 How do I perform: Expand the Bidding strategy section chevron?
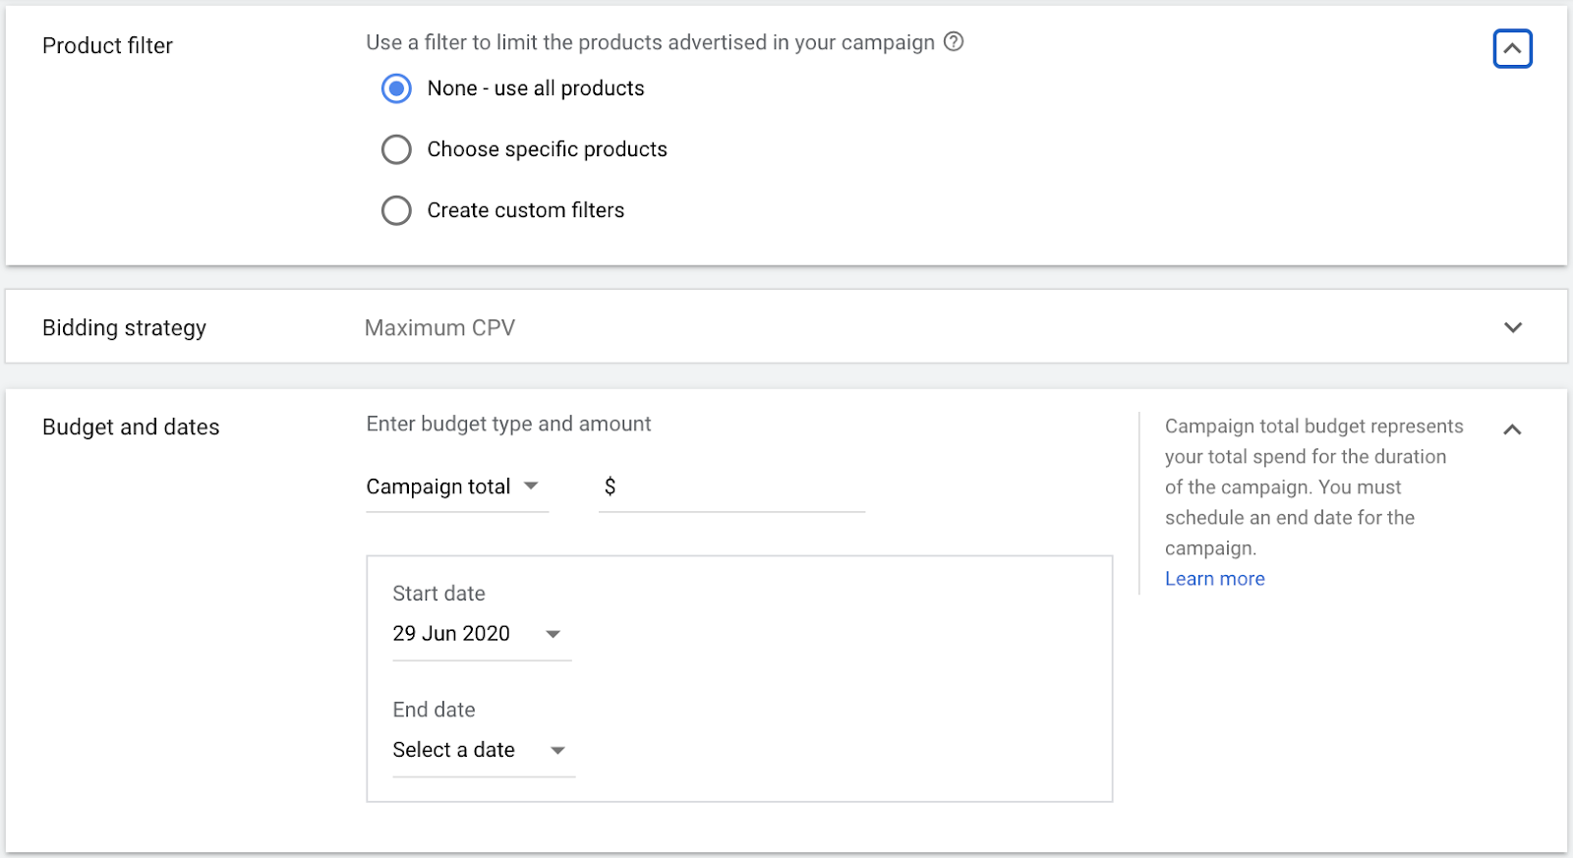pyautogui.click(x=1512, y=327)
